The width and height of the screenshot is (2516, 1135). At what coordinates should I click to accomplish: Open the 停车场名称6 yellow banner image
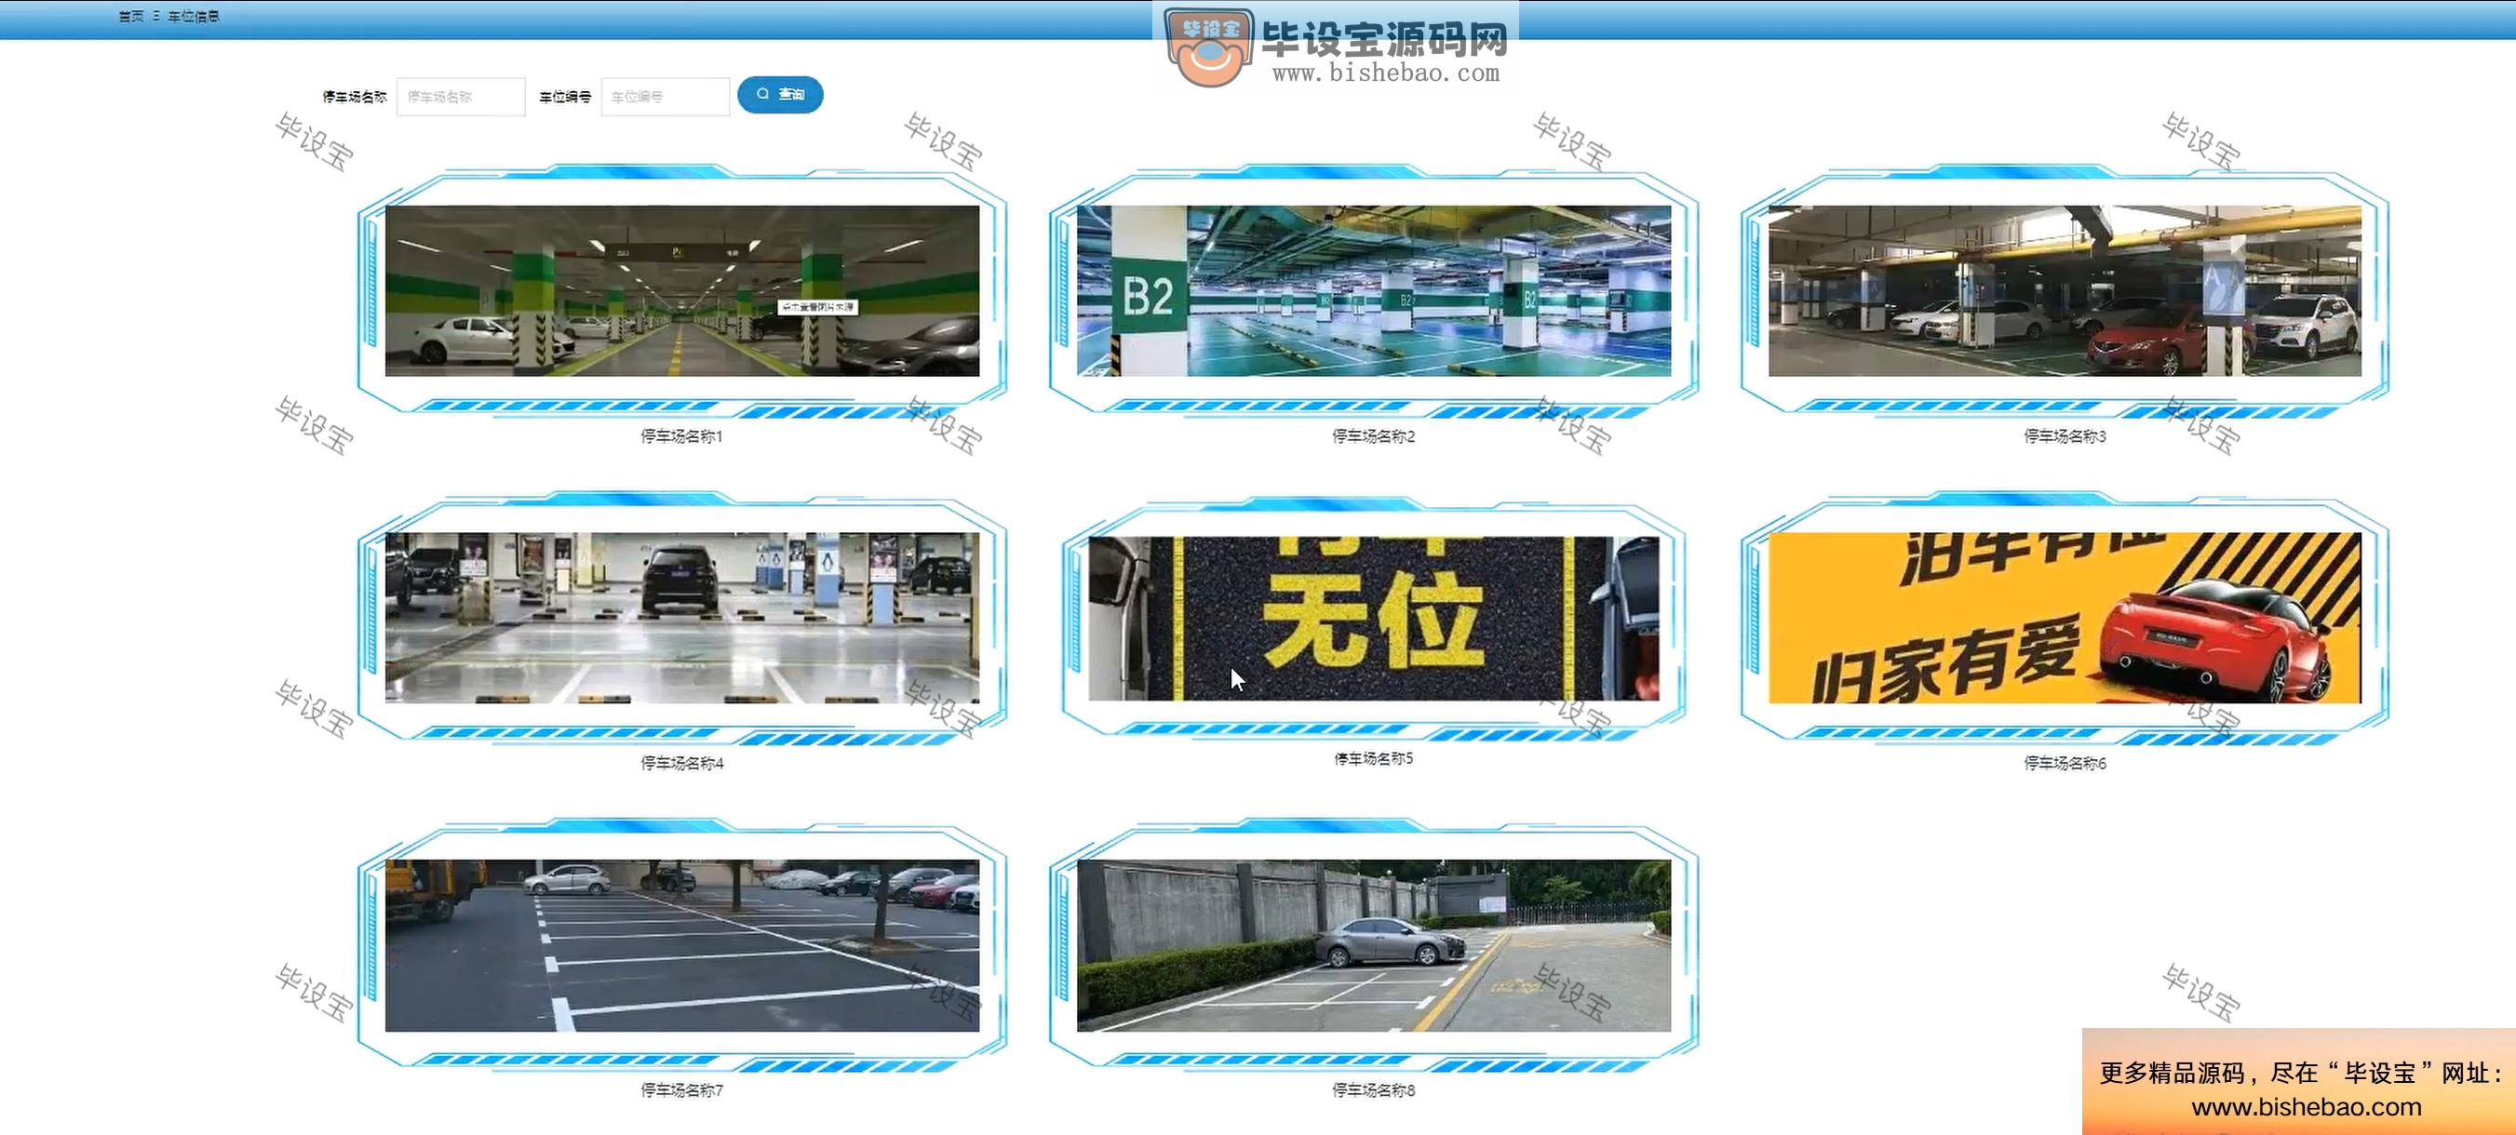coord(2065,618)
